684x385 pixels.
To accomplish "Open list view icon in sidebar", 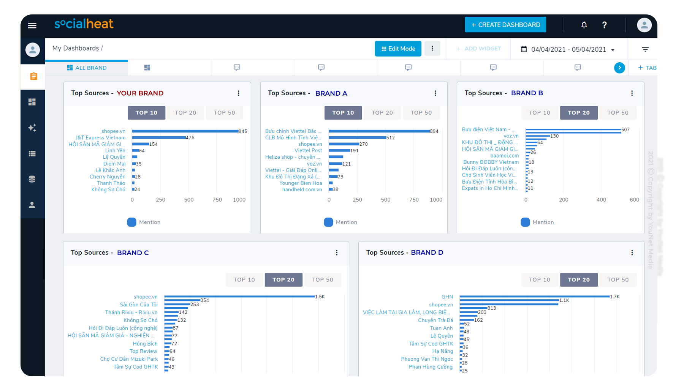I will [32, 154].
